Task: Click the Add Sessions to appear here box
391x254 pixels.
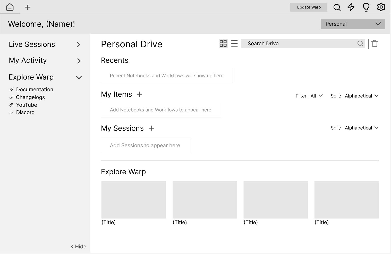Action: click(x=146, y=146)
